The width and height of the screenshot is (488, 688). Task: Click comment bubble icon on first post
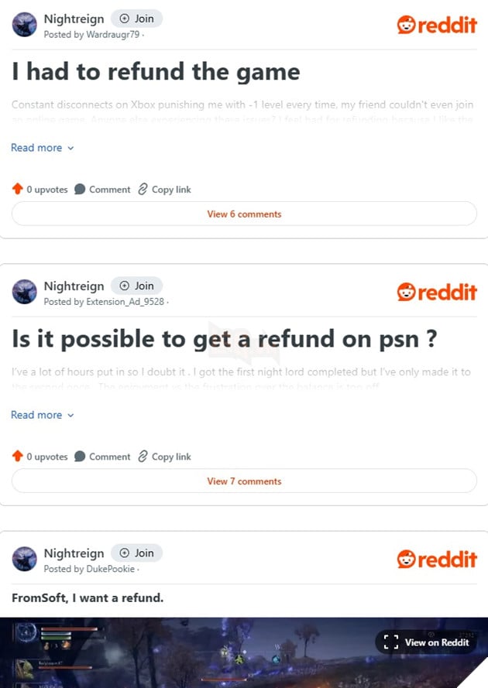[80, 189]
